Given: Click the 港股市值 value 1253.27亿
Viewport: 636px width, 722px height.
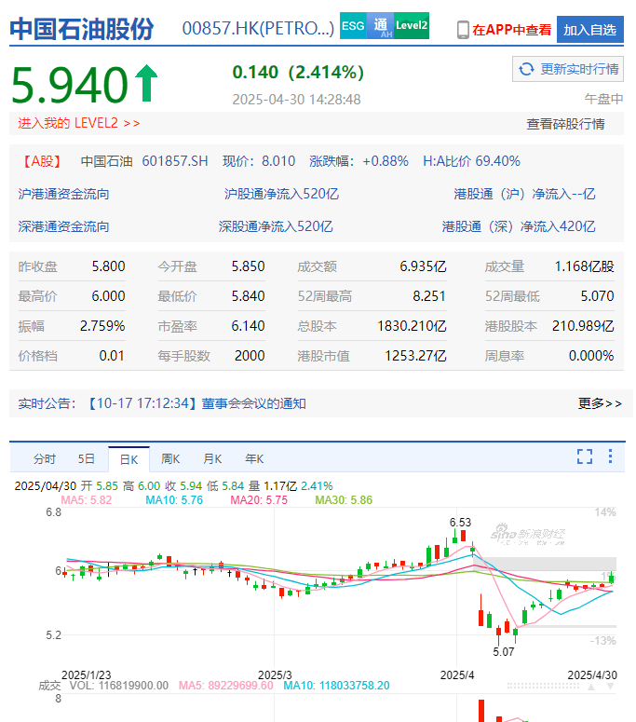Looking at the screenshot, I should [415, 356].
